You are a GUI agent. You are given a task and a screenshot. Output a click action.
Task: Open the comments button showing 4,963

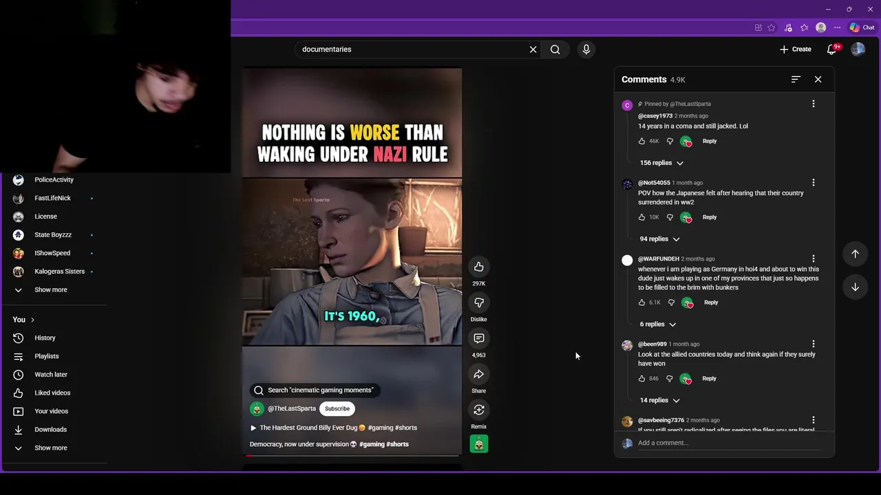[x=479, y=338]
